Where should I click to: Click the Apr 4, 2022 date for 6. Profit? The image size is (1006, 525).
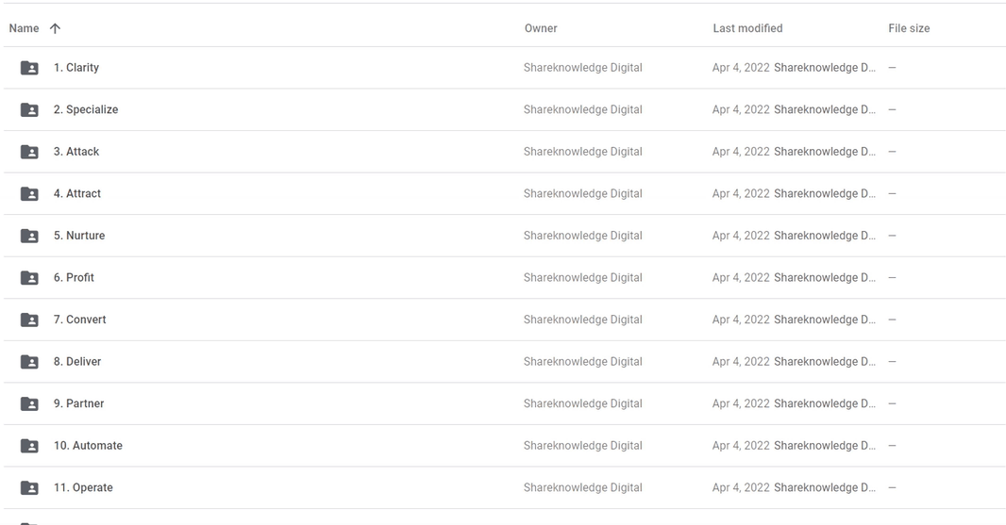coord(741,278)
